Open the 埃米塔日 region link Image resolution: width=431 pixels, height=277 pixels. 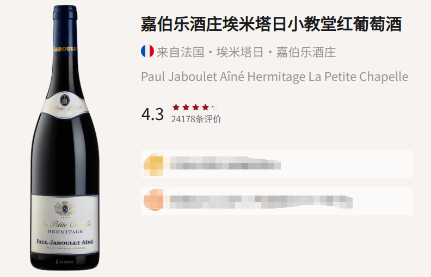240,52
